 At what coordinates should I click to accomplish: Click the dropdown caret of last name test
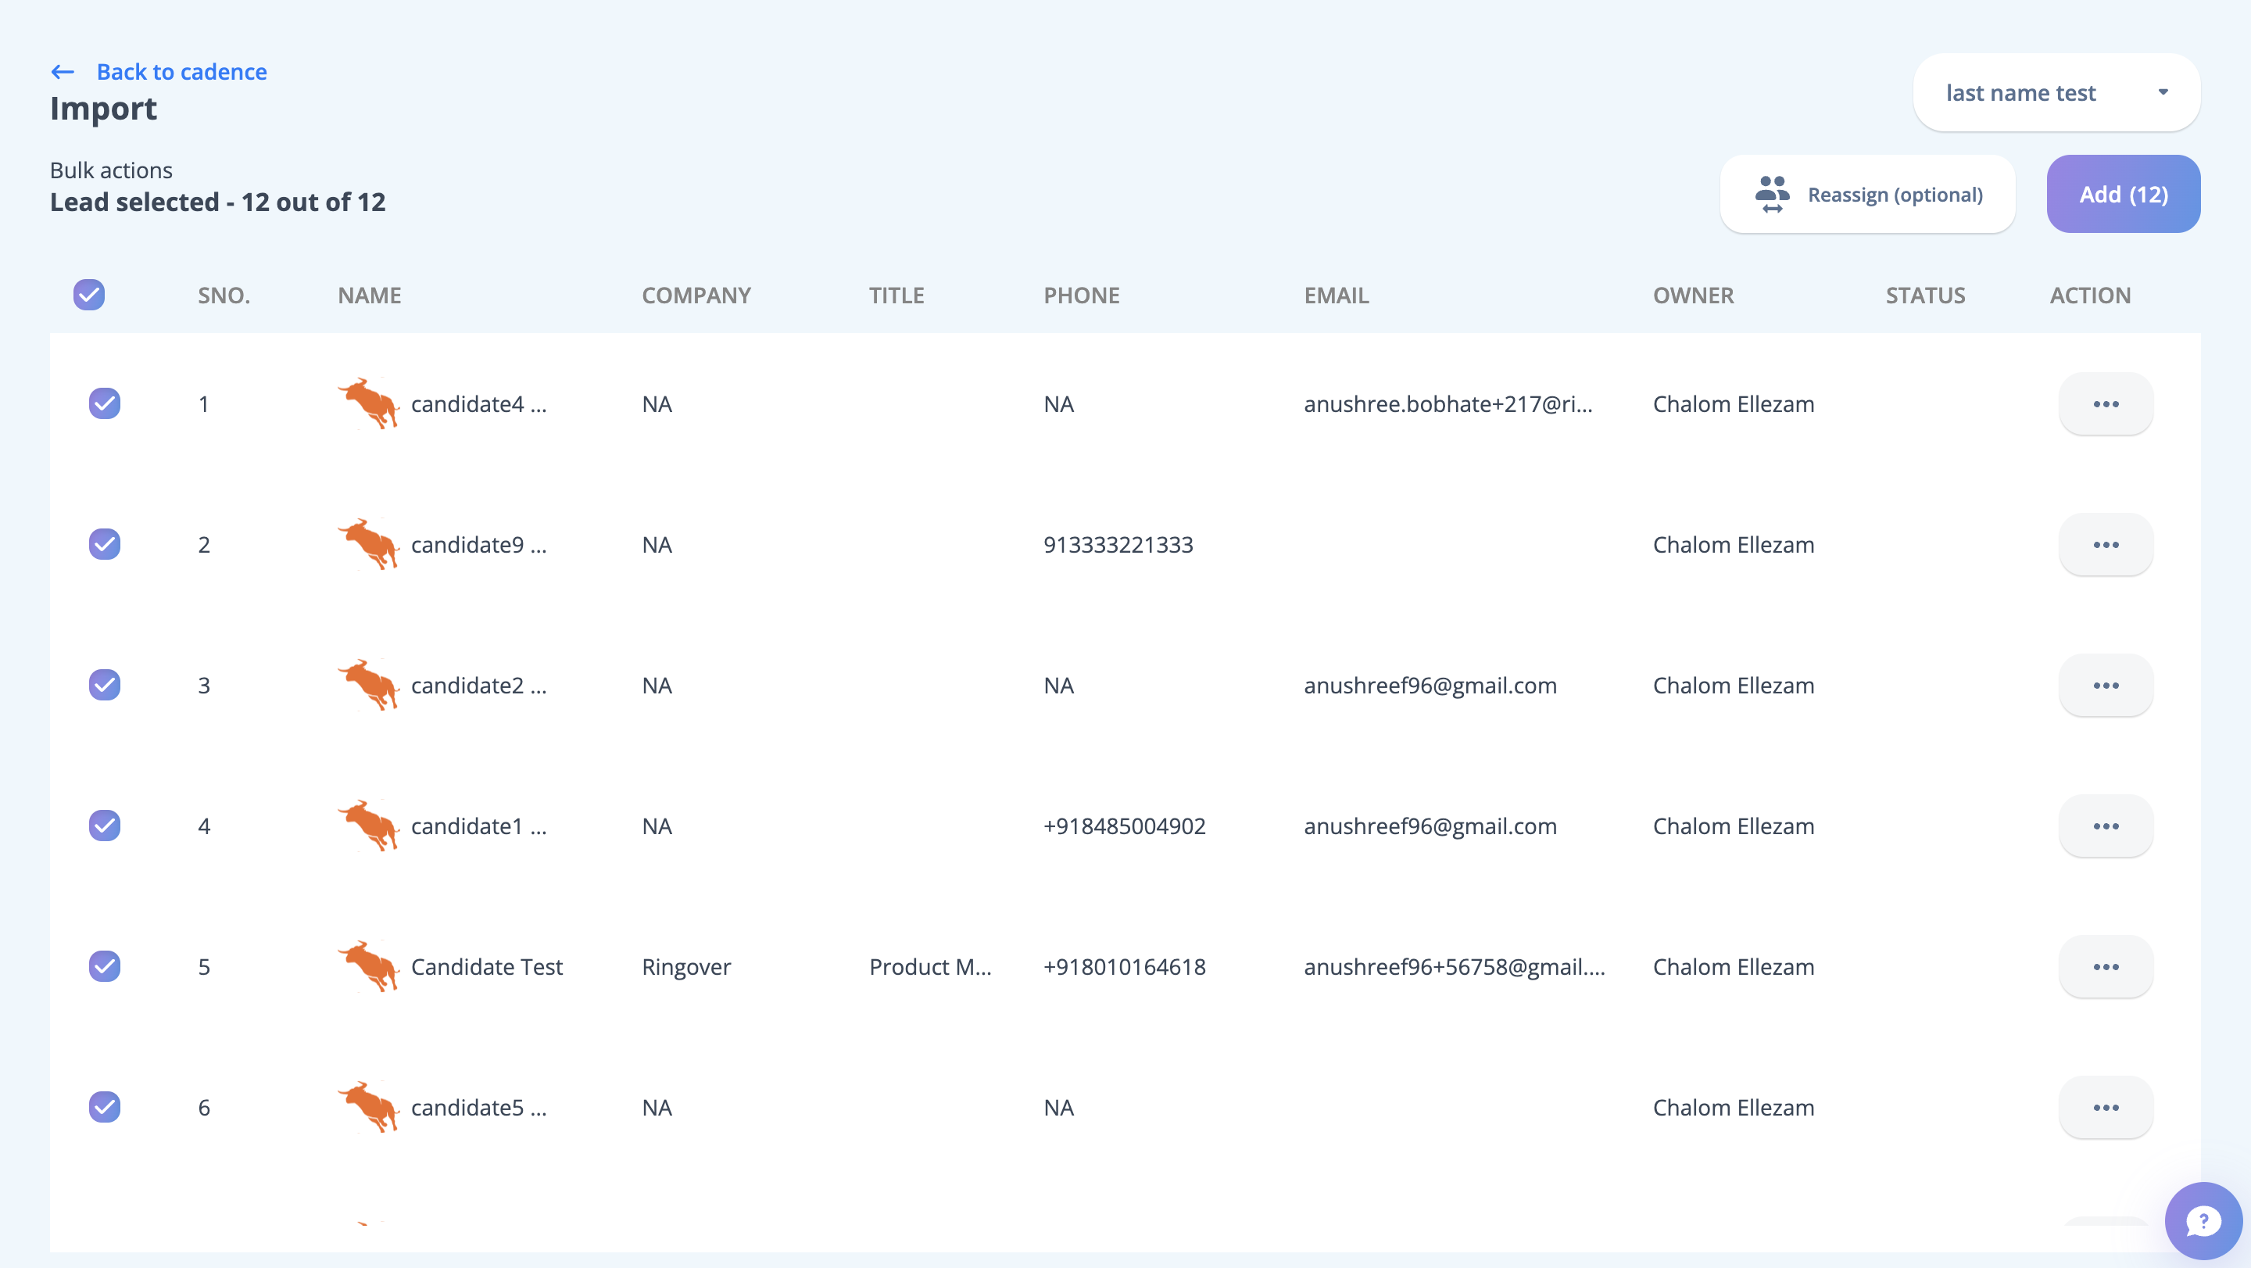tap(2163, 91)
